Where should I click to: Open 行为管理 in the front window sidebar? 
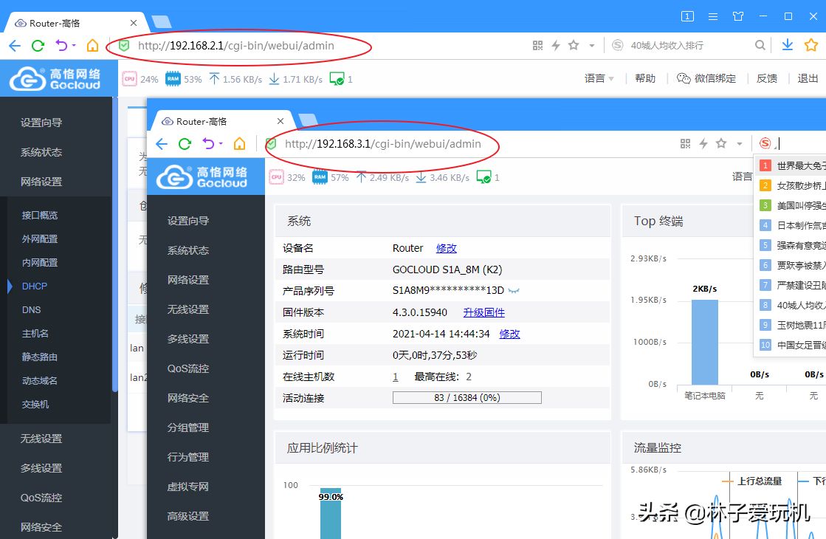(x=188, y=457)
